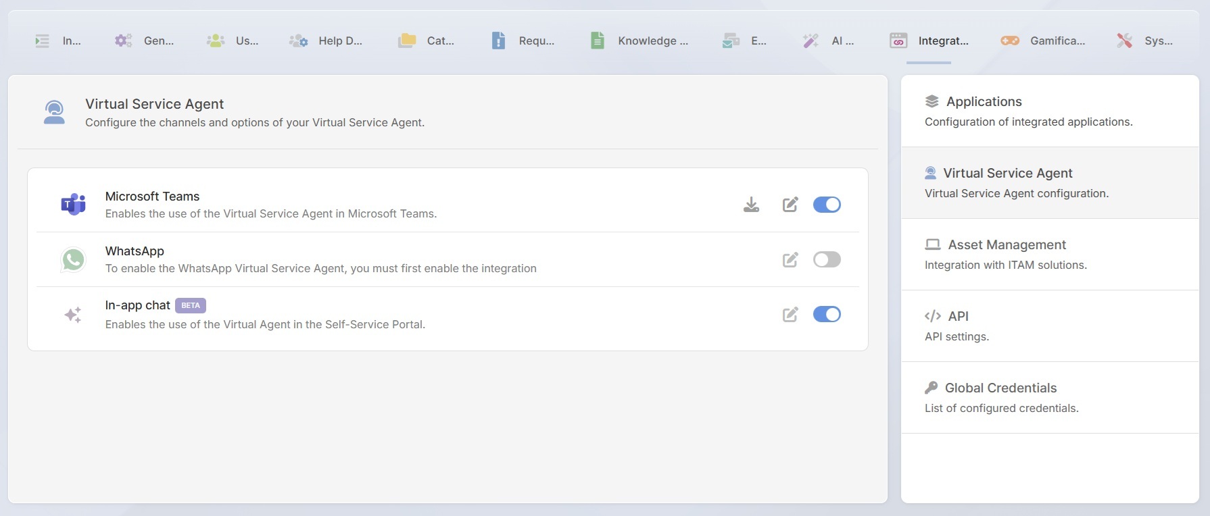Click the In-app chat title

click(x=137, y=305)
